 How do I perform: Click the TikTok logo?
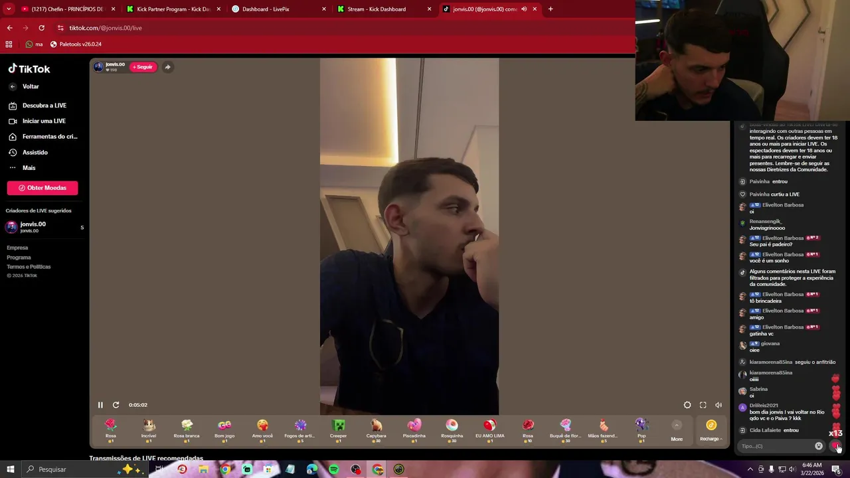click(29, 68)
